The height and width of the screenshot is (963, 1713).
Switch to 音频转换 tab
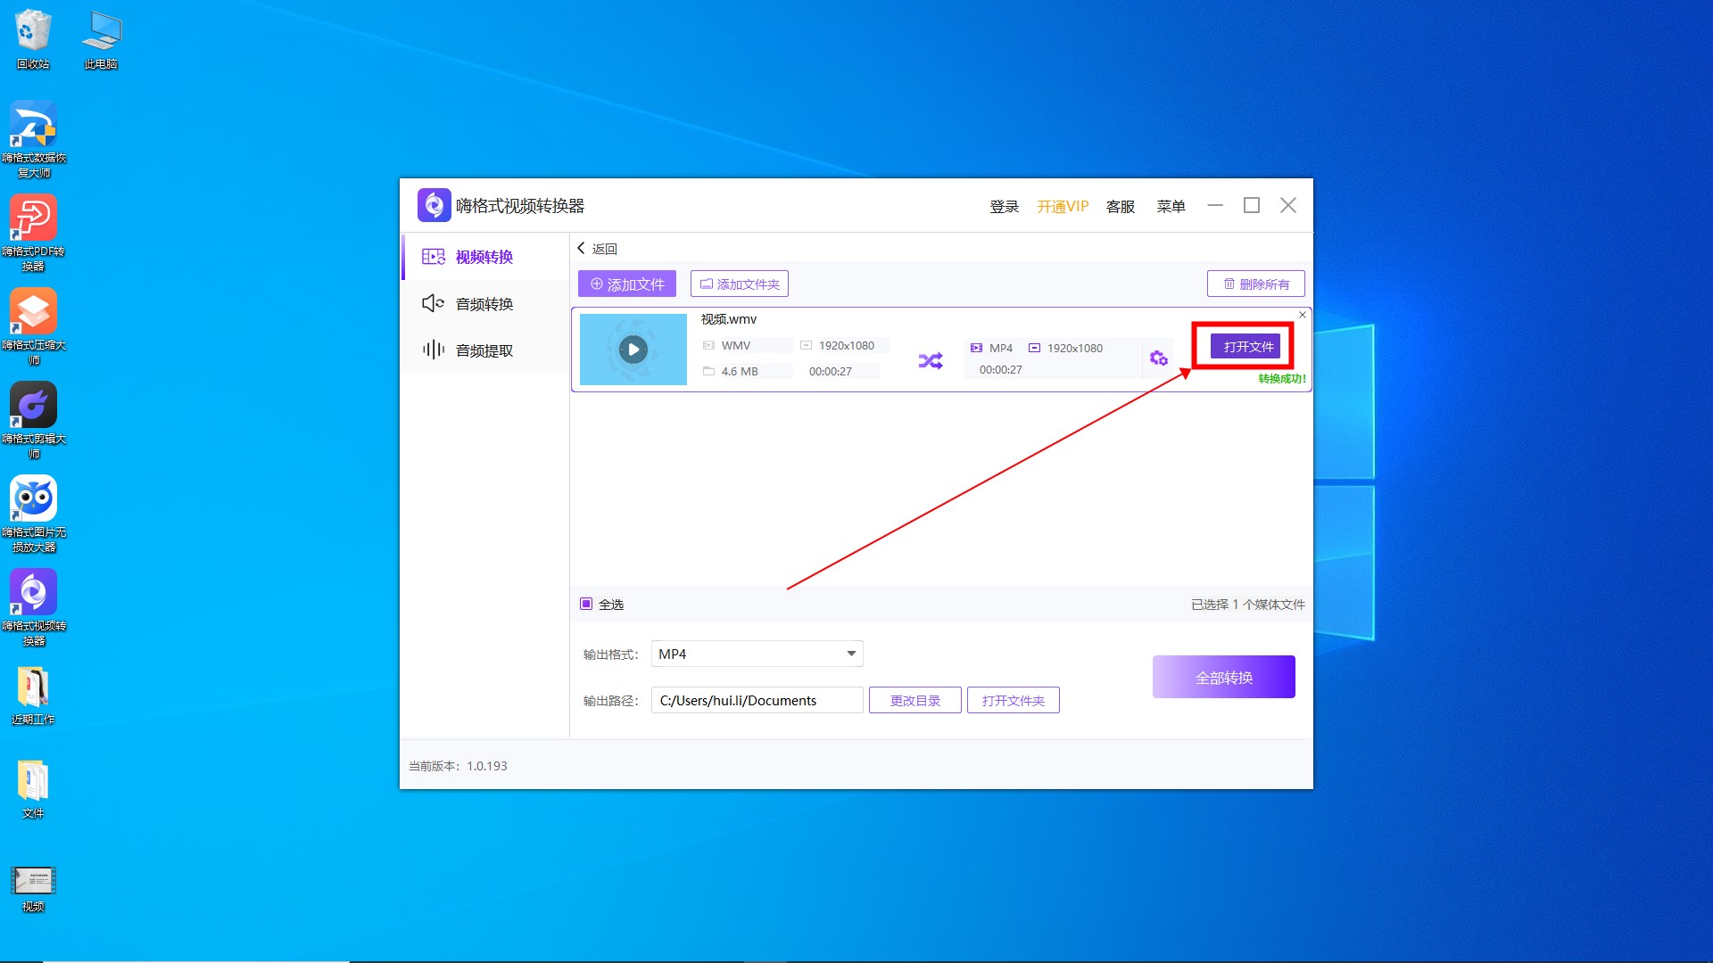484,304
